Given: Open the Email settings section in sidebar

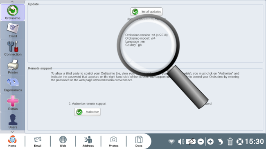Looking at the screenshot, I should click(x=13, y=30).
